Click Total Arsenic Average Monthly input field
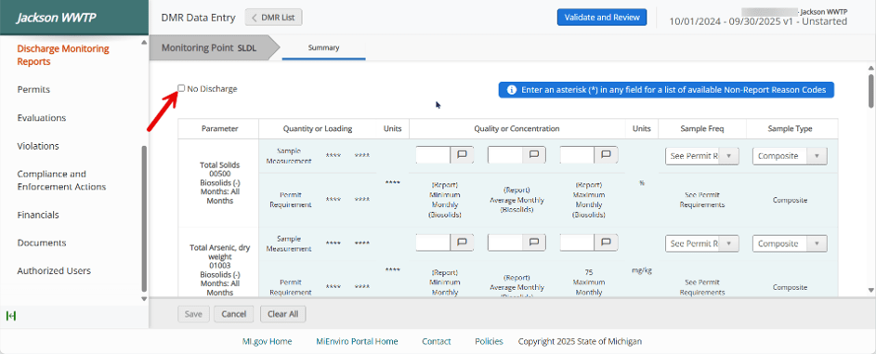 505,243
